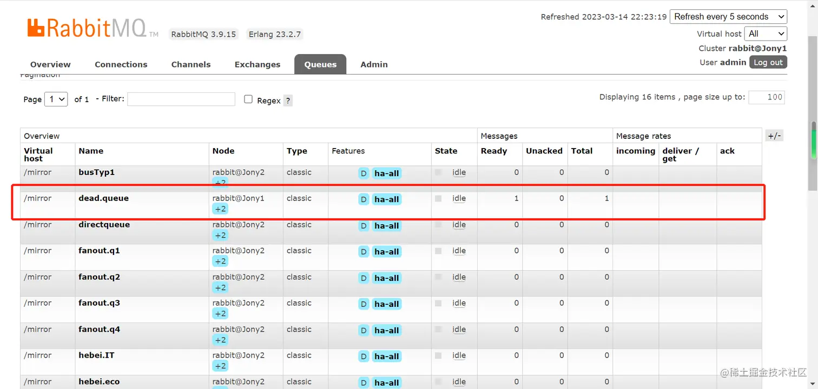Click the Log out button
The height and width of the screenshot is (389, 818).
(768, 62)
